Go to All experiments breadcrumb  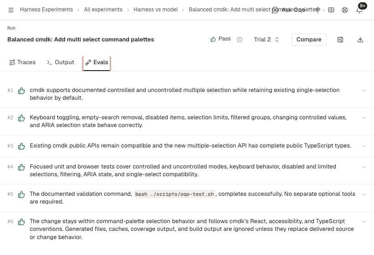[103, 10]
